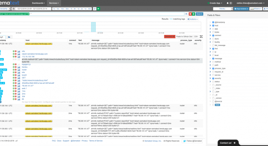
Task: Click the highlighted bar in the histogram
Action: tap(93, 27)
